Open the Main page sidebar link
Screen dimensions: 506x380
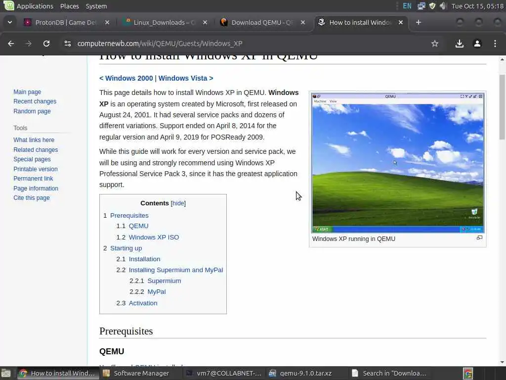(x=27, y=92)
